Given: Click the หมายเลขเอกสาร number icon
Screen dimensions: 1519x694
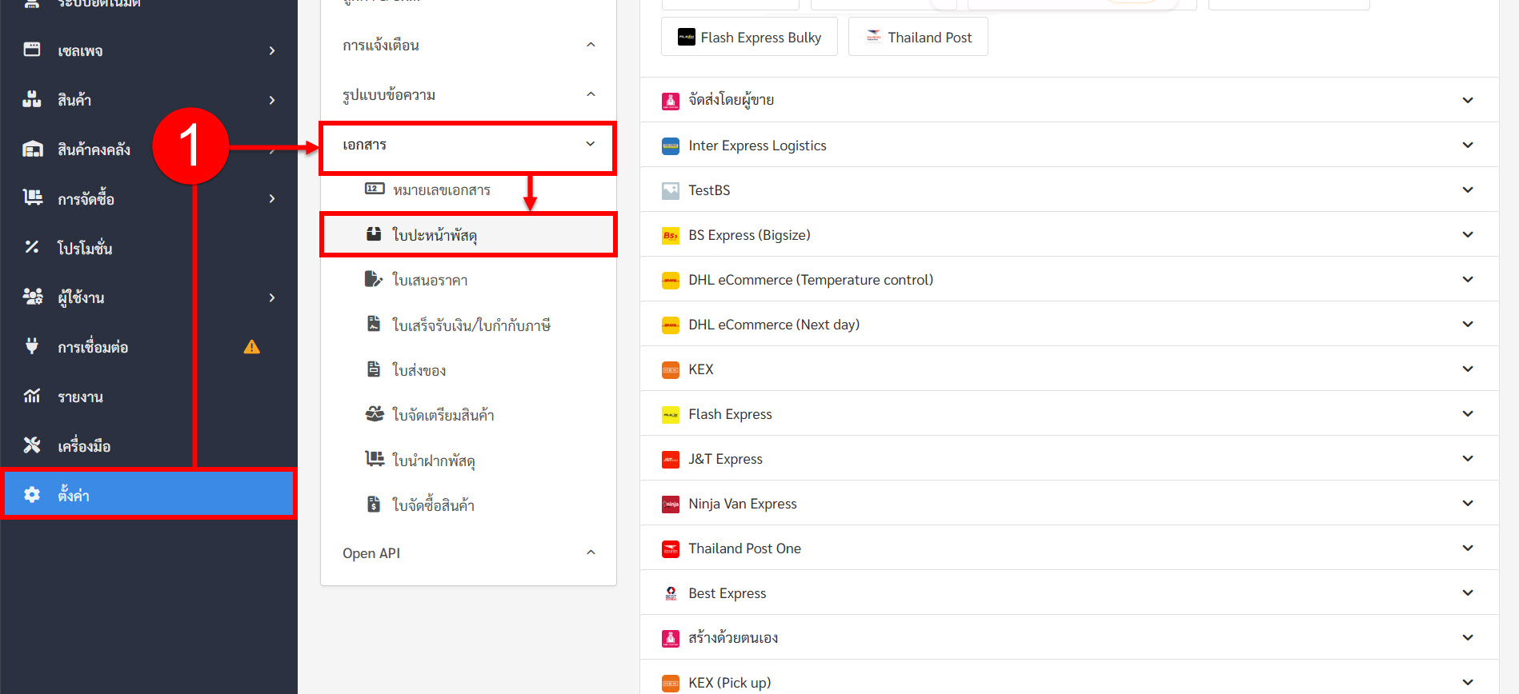Looking at the screenshot, I should tap(375, 189).
